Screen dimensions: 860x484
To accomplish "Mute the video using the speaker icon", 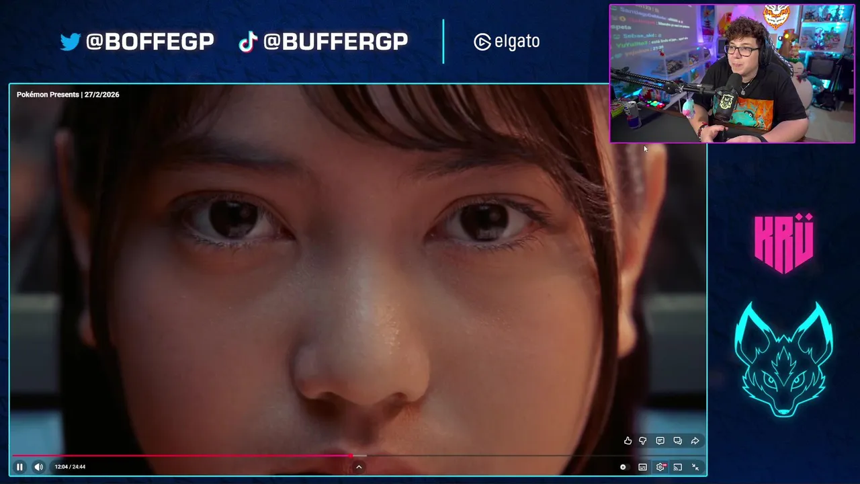I will pos(38,467).
